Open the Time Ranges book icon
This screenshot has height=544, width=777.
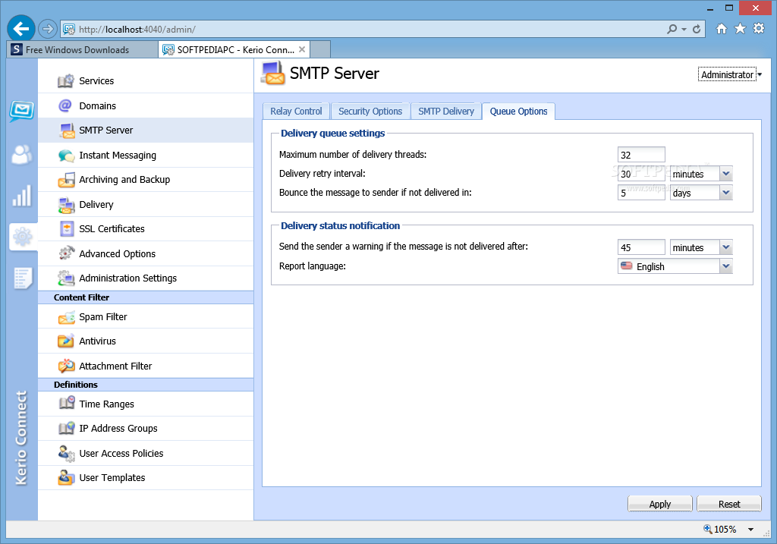(67, 404)
